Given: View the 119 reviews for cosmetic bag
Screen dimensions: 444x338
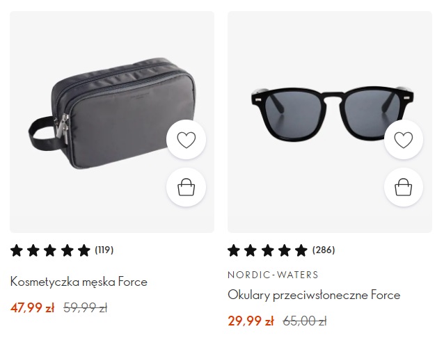Looking at the screenshot, I should 104,250.
